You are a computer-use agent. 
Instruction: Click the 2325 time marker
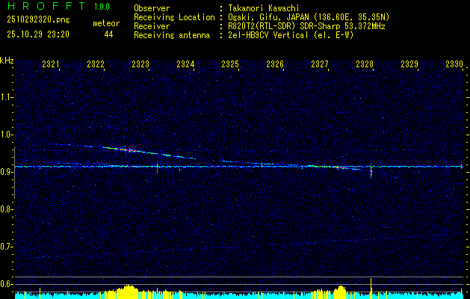click(x=230, y=64)
